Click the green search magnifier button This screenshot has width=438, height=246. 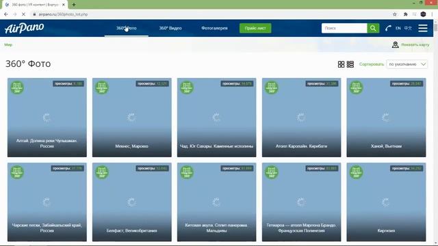coord(373,28)
